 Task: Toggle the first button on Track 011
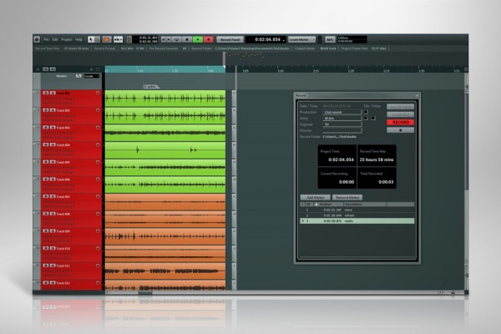coord(46,266)
